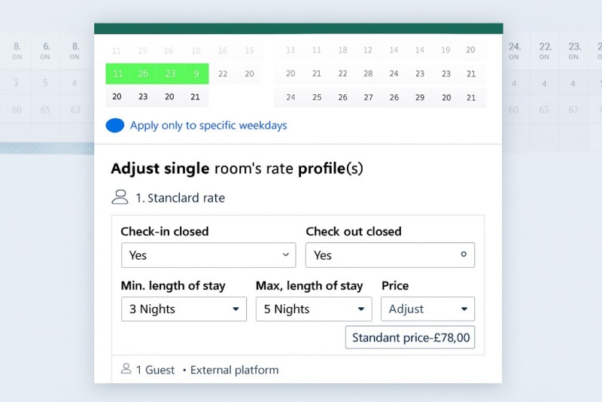Viewport: 602px width, 402px height.
Task: Select date 27 in the right calendar
Action: (x=368, y=97)
